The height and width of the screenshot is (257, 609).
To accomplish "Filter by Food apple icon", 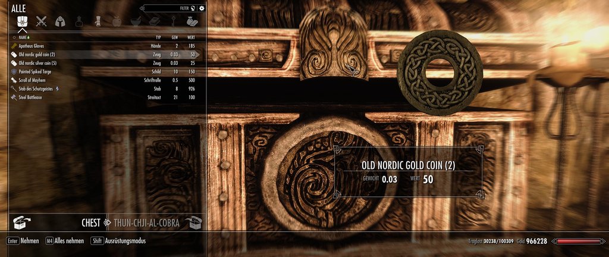I will point(117,21).
